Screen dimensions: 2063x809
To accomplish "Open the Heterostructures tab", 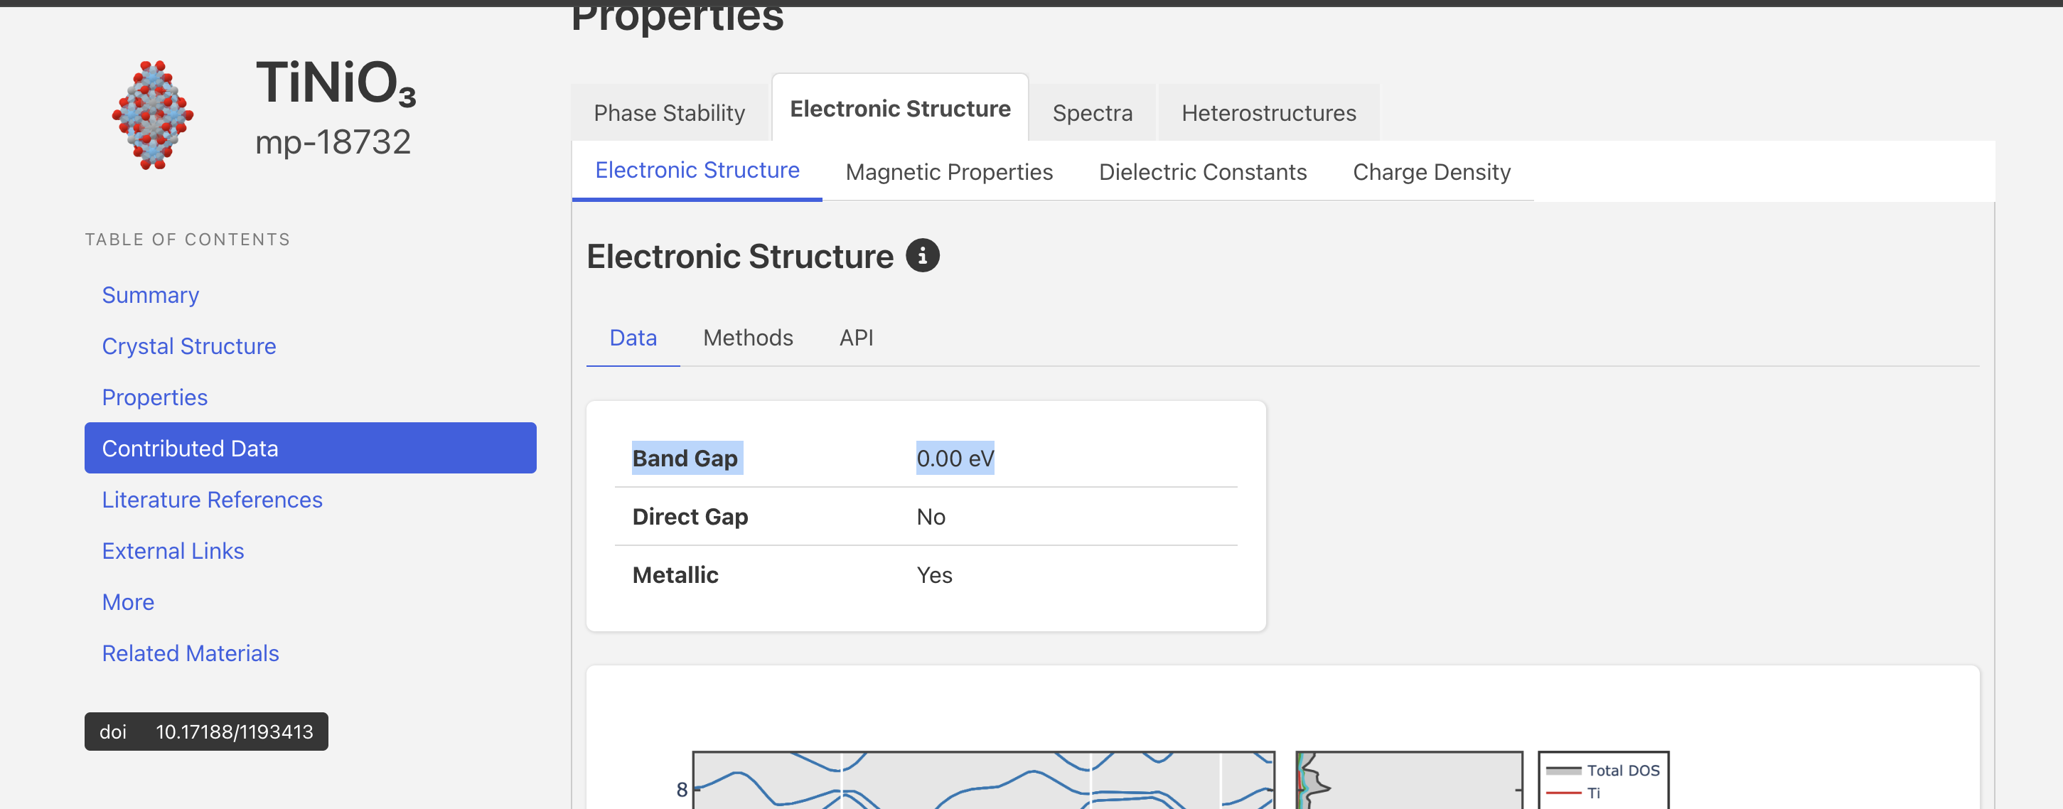I will point(1268,113).
